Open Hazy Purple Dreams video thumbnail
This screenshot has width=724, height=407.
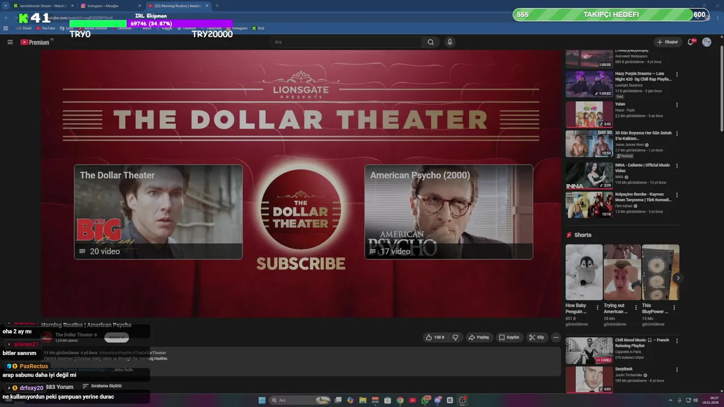pos(589,84)
